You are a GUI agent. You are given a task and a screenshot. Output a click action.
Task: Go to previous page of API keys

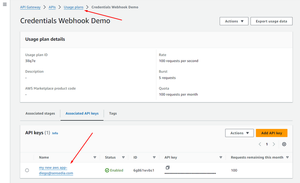(260, 144)
